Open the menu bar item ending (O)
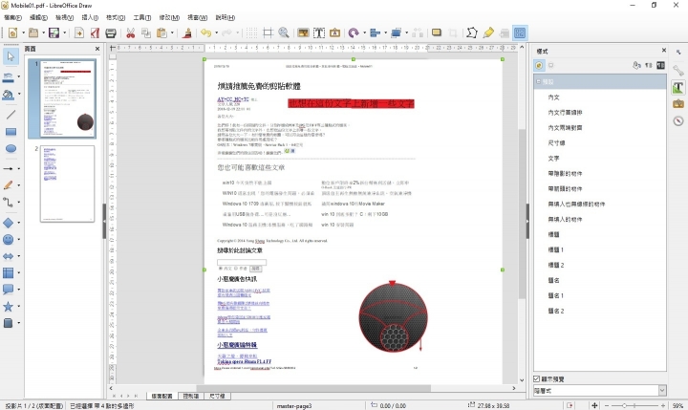Viewport: 688px width, 410px height. click(116, 17)
